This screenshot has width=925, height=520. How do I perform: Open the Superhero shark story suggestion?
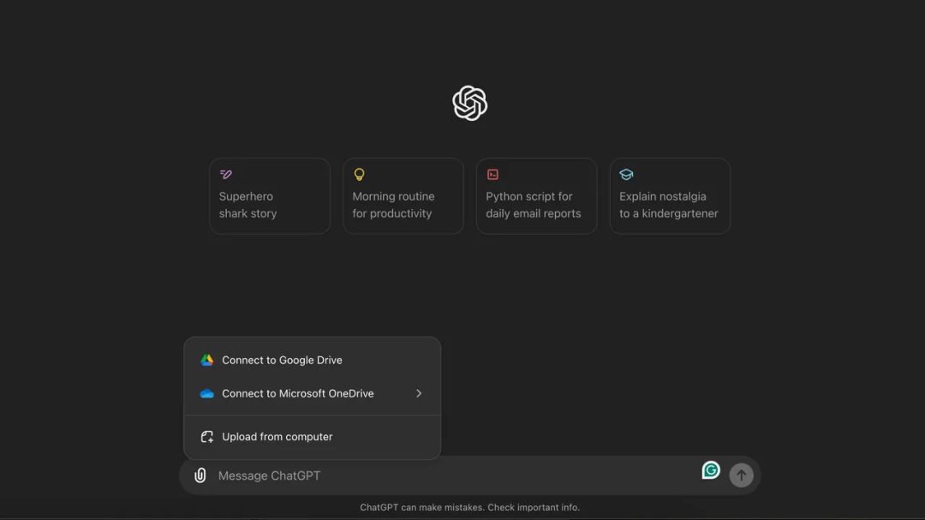pyautogui.click(x=270, y=196)
